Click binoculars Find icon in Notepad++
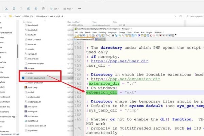204x136 pixels. point(113,35)
